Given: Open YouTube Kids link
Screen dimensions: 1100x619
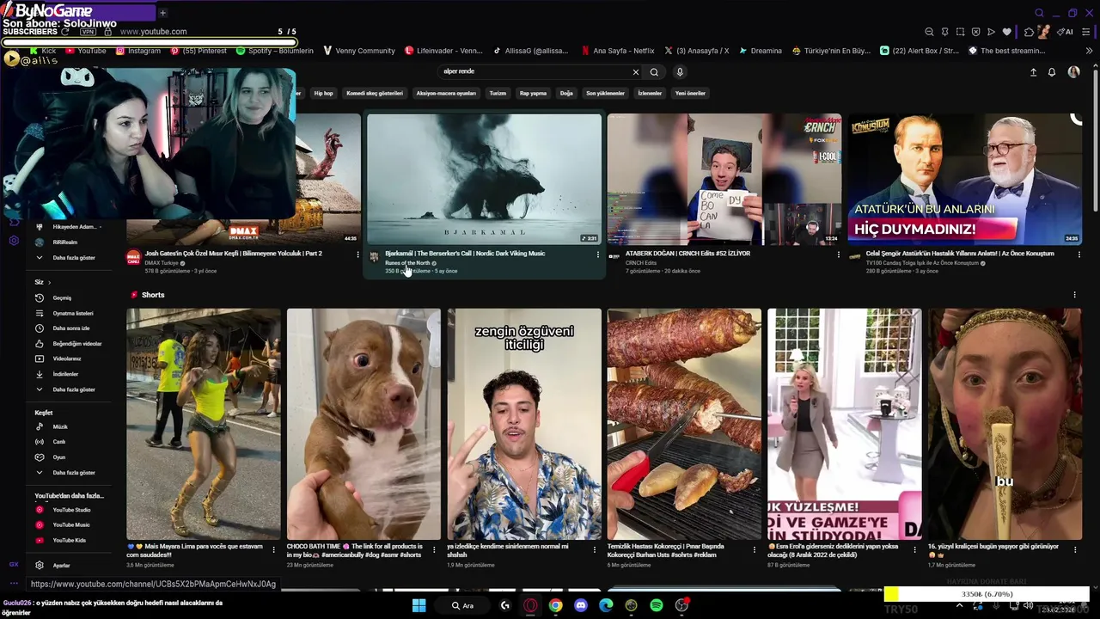Looking at the screenshot, I should coord(69,540).
